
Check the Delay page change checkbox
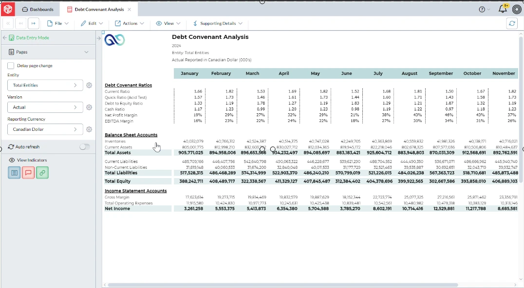pos(11,66)
